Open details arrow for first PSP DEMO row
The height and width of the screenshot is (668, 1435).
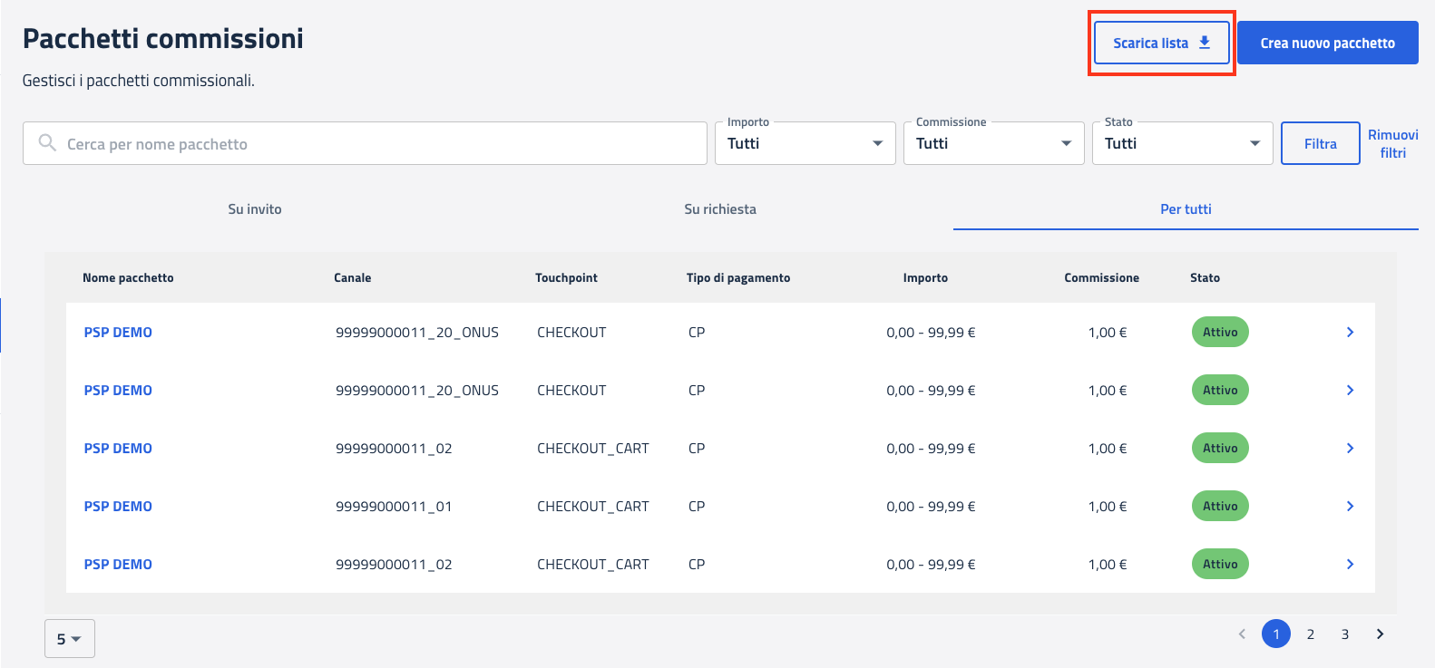pos(1350,333)
